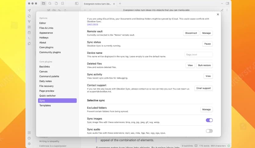Open the command palette ribbon icon

[29, 38]
